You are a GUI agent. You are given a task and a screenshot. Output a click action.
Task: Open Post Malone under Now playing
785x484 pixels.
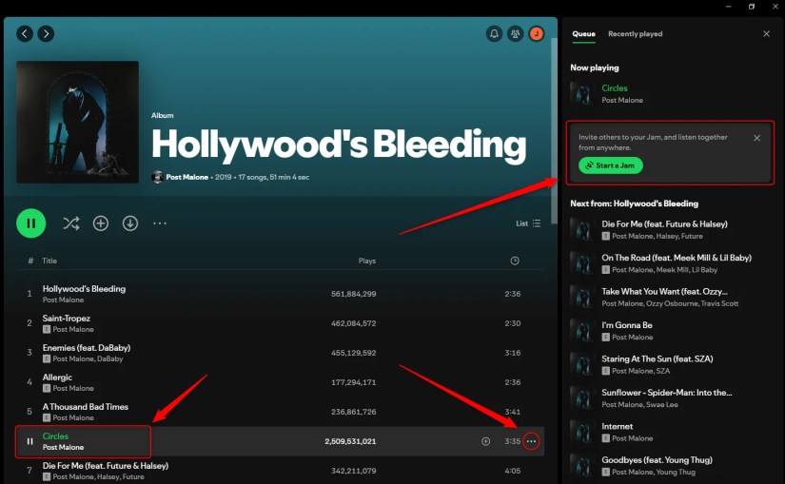coord(622,100)
